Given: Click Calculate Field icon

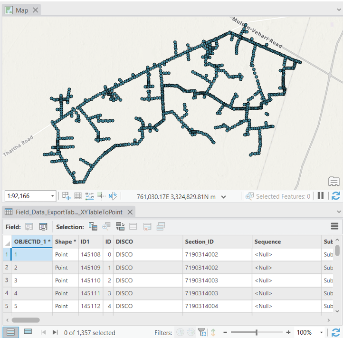Looking at the screenshot, I should coord(43,227).
